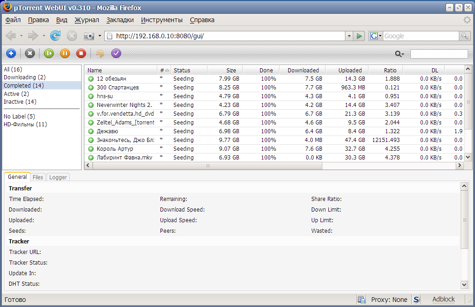Viewport: 475px width, 307px height.
Task: Click the gray Remove torrent X icon
Action: tap(30, 53)
